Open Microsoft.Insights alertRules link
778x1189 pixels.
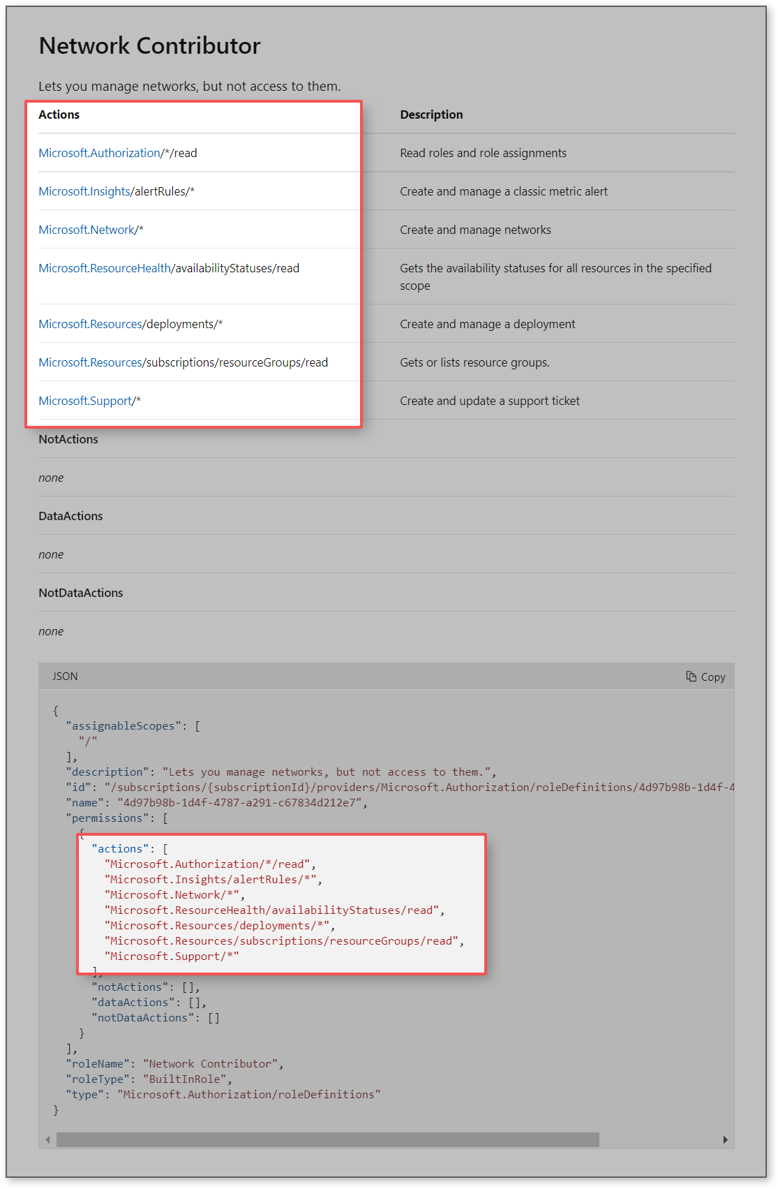pos(84,191)
